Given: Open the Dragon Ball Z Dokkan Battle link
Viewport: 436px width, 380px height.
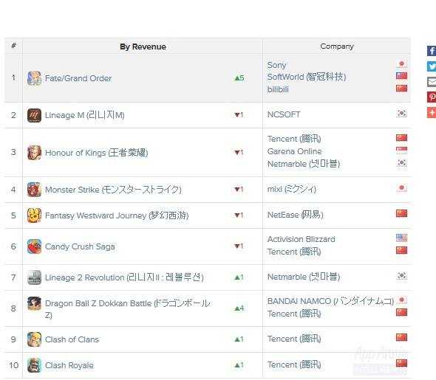Looking at the screenshot, I should click(128, 308).
